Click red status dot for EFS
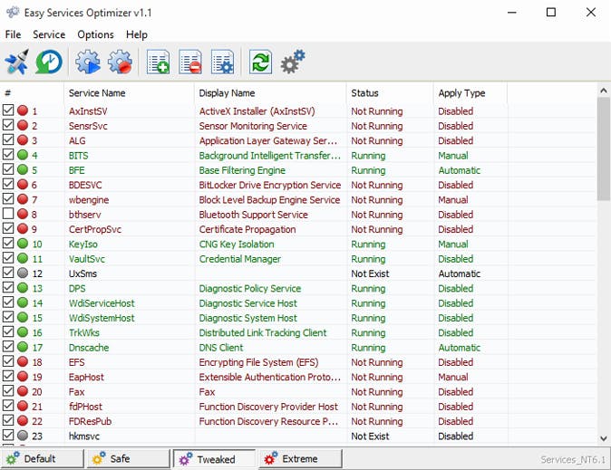 23,361
